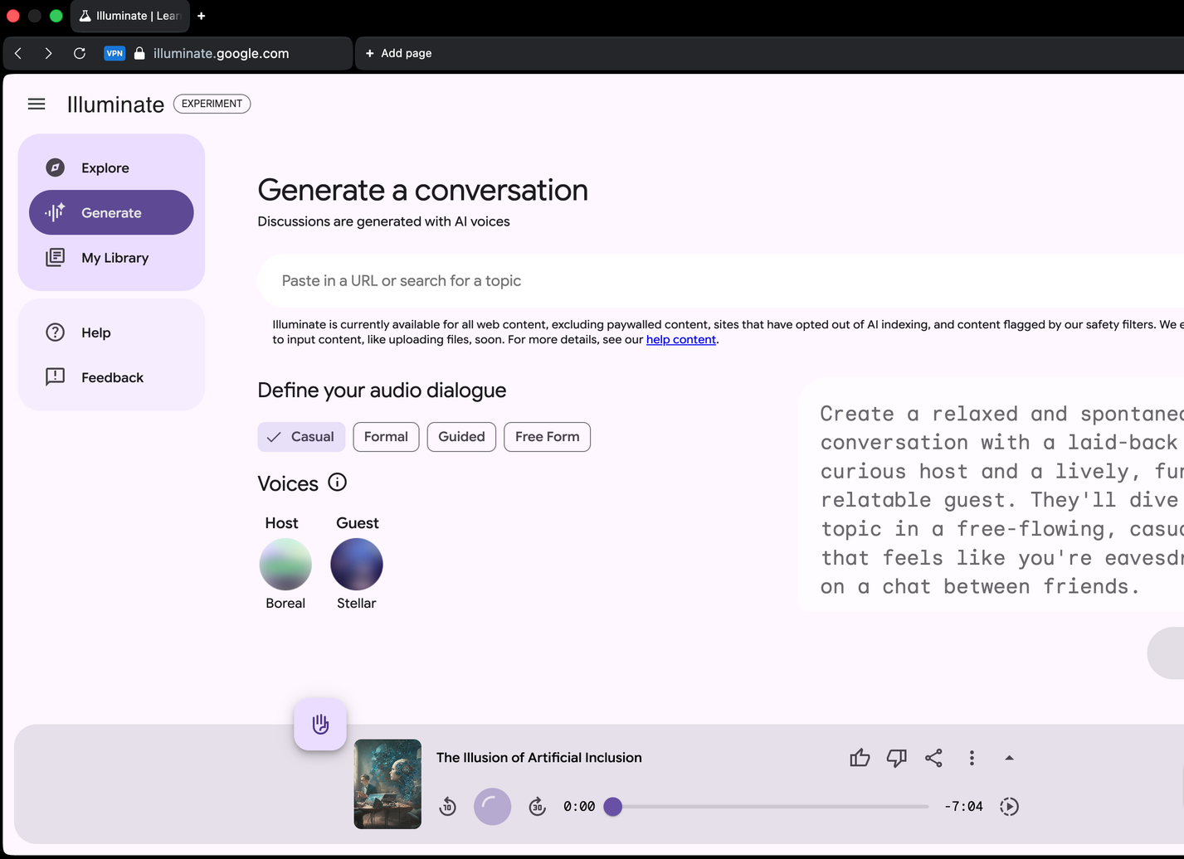Select the Formal dialogue style
The image size is (1184, 859).
pyautogui.click(x=386, y=437)
